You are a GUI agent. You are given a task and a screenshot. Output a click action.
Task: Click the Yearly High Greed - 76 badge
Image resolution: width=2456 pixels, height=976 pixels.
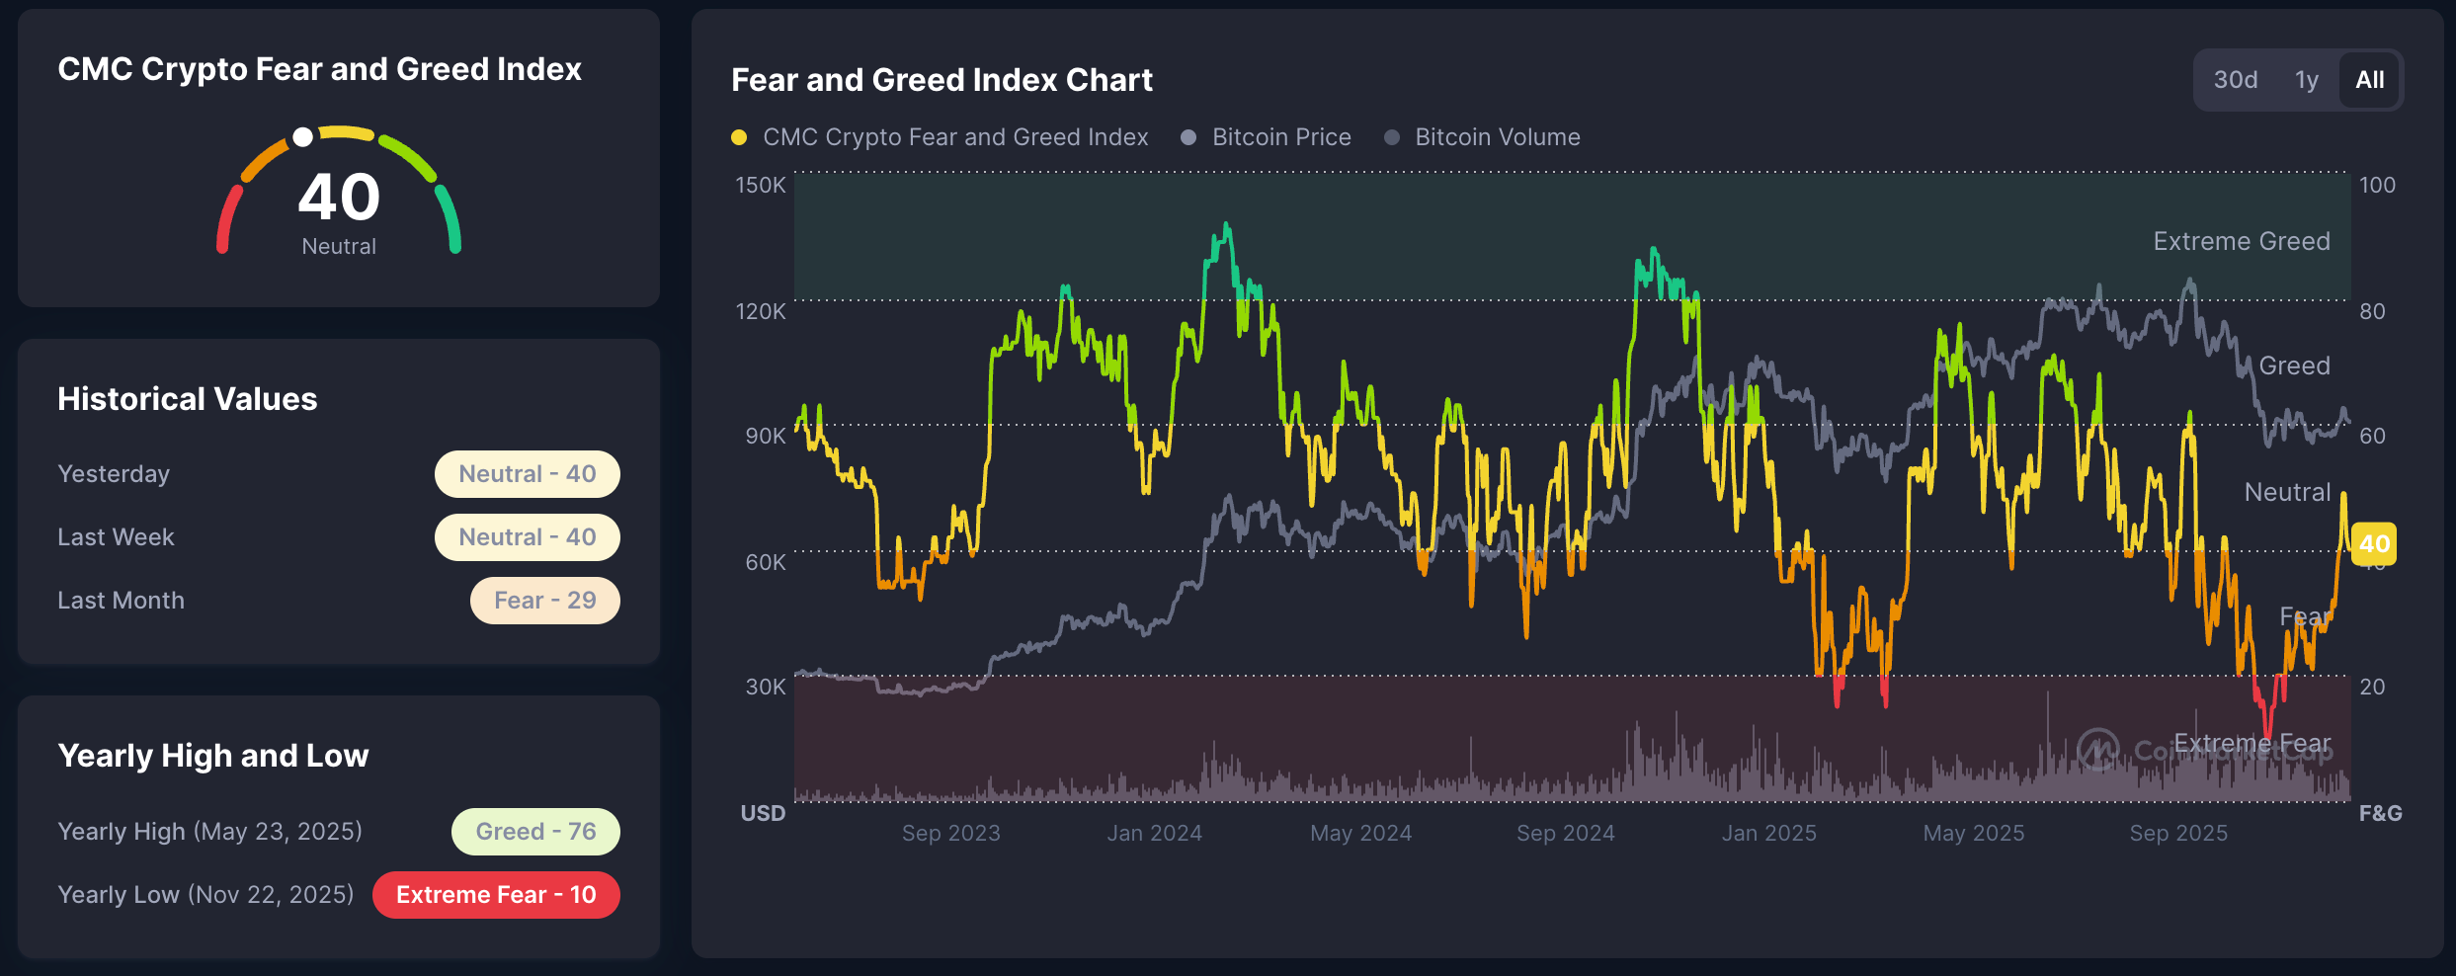click(x=535, y=832)
